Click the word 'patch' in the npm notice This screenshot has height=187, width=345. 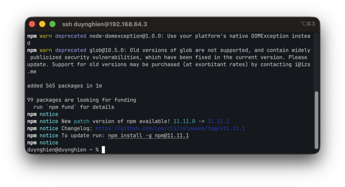(82, 121)
